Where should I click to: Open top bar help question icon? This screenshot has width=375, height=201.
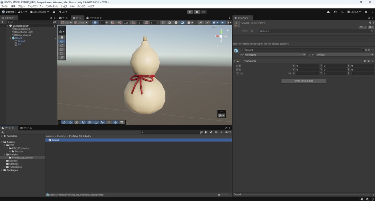tap(366, 12)
